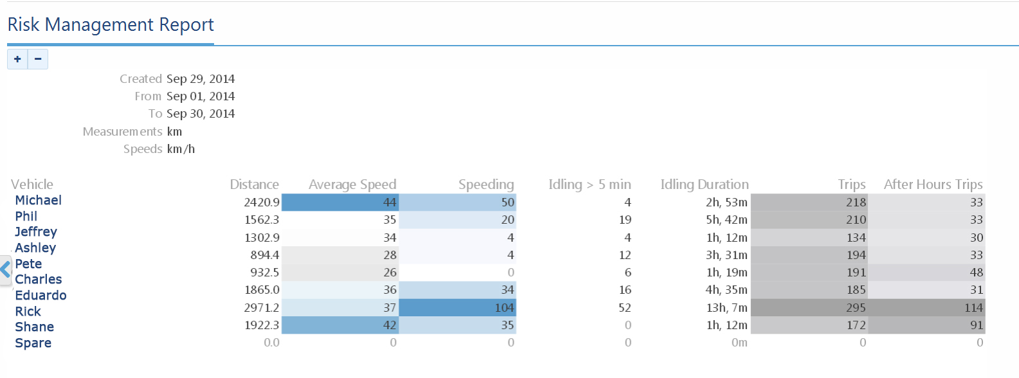Click the minus collapse button
The width and height of the screenshot is (1019, 378).
[38, 59]
